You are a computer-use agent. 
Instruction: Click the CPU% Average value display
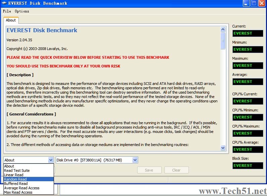click(248, 149)
